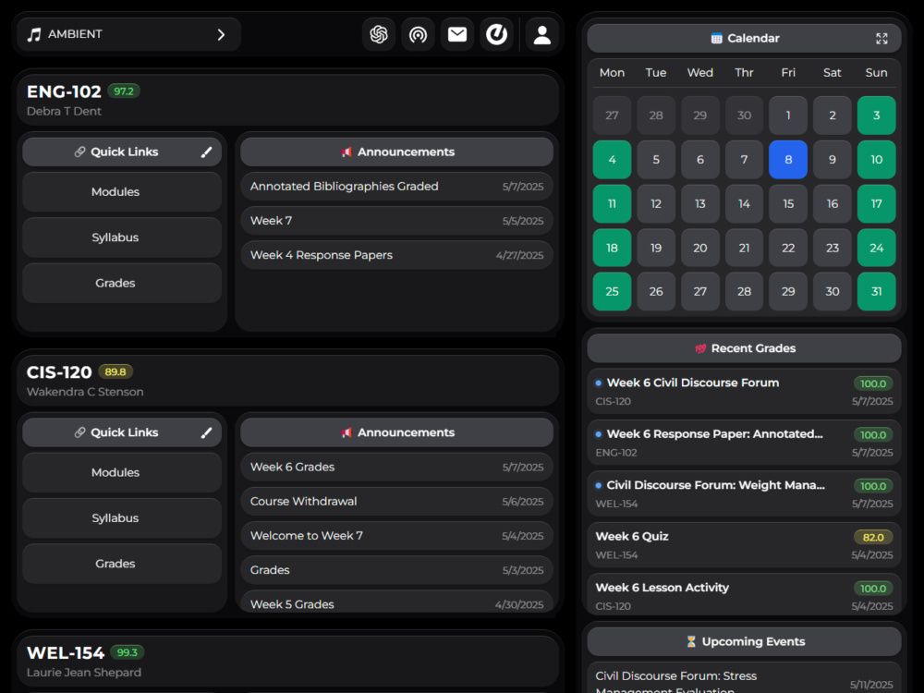Select calendar day 17
Viewport: 924px width, 693px height.
coord(876,203)
